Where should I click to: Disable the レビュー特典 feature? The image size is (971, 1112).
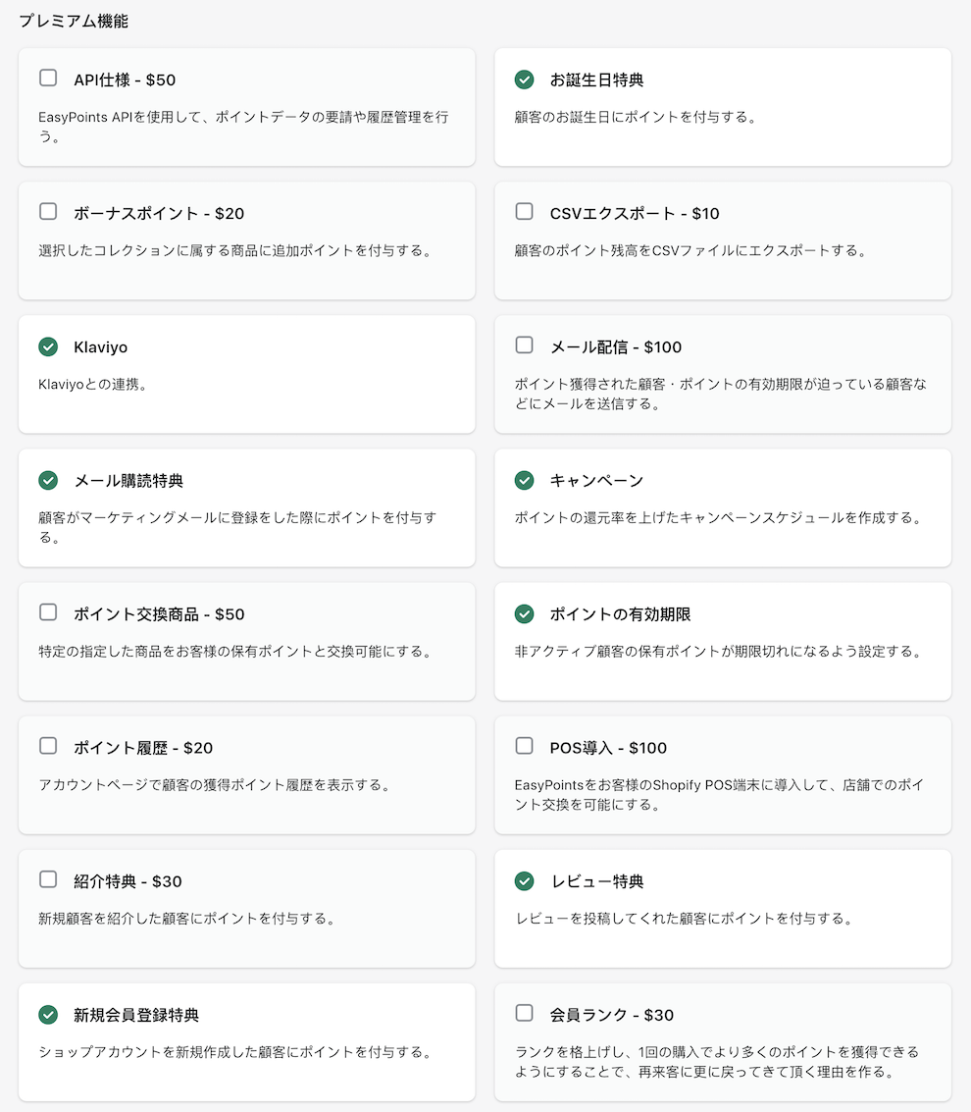click(524, 881)
